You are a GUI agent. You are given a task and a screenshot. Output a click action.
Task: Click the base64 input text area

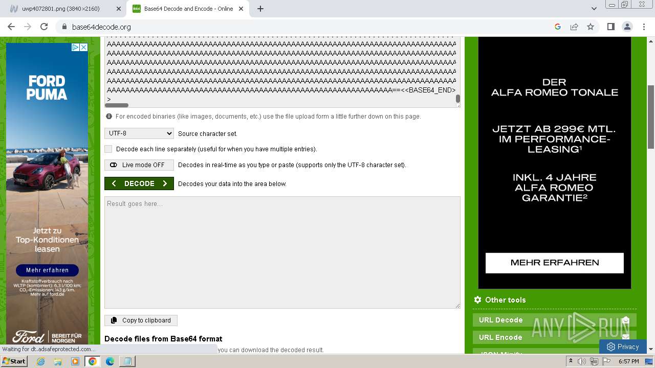[280, 72]
